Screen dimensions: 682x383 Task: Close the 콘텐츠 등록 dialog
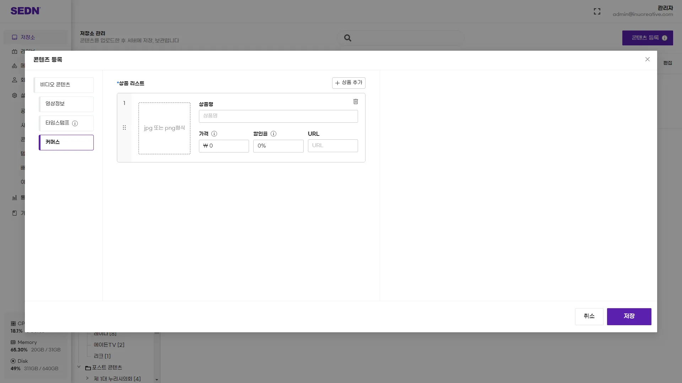647,59
